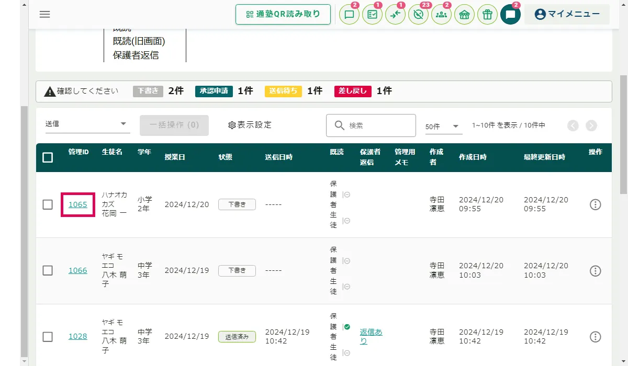The image size is (628, 366).
Task: Open the three-dot actions menu for row 1065
Action: (595, 204)
